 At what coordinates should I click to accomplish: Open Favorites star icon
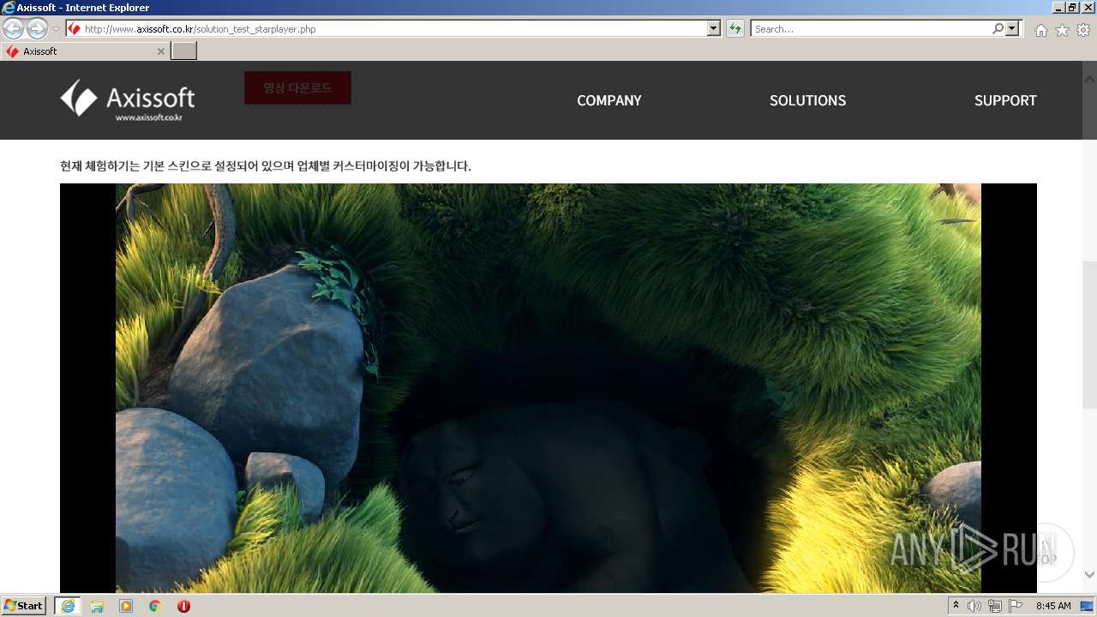[x=1062, y=30]
